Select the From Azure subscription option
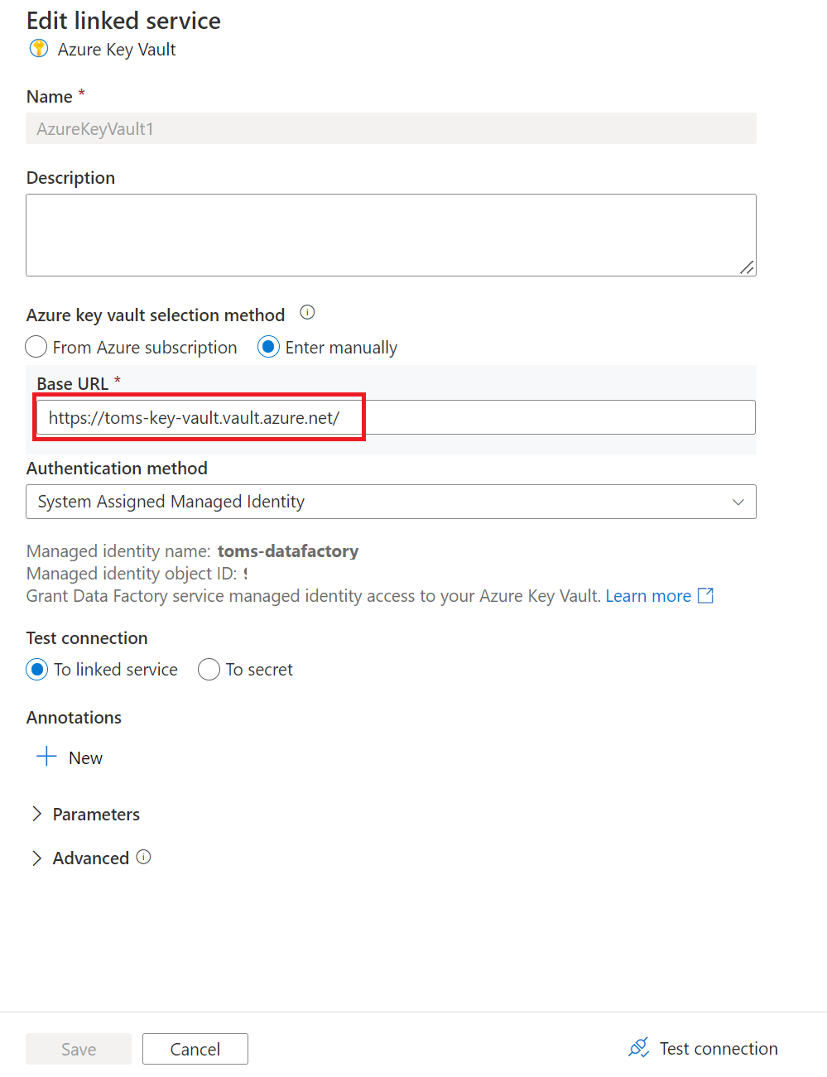The width and height of the screenshot is (827, 1077). pyautogui.click(x=36, y=347)
